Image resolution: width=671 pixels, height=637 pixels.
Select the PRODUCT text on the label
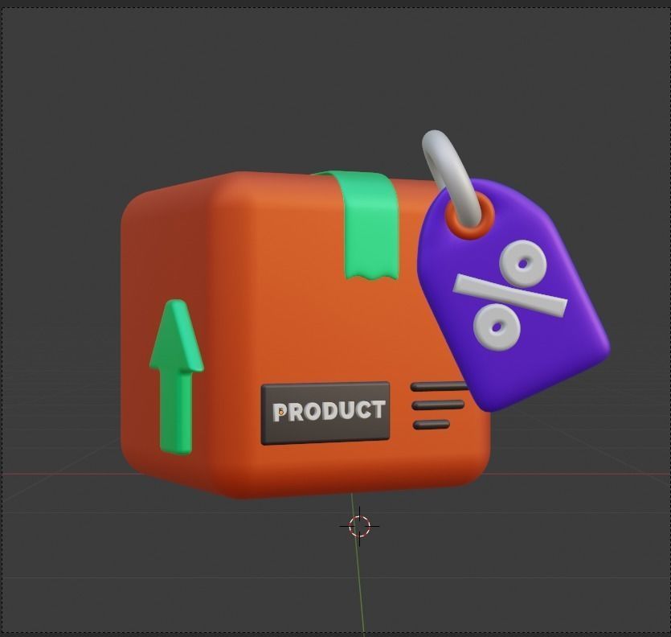[x=329, y=411]
